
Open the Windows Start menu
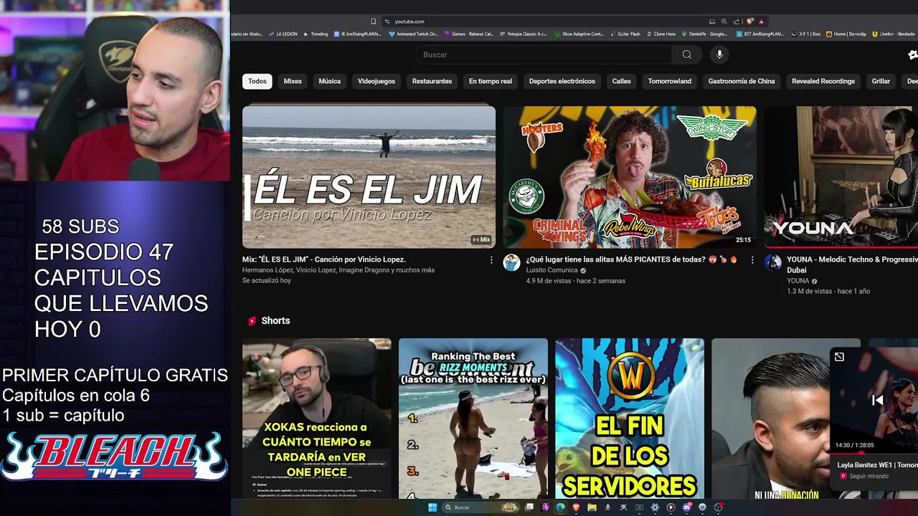432,507
